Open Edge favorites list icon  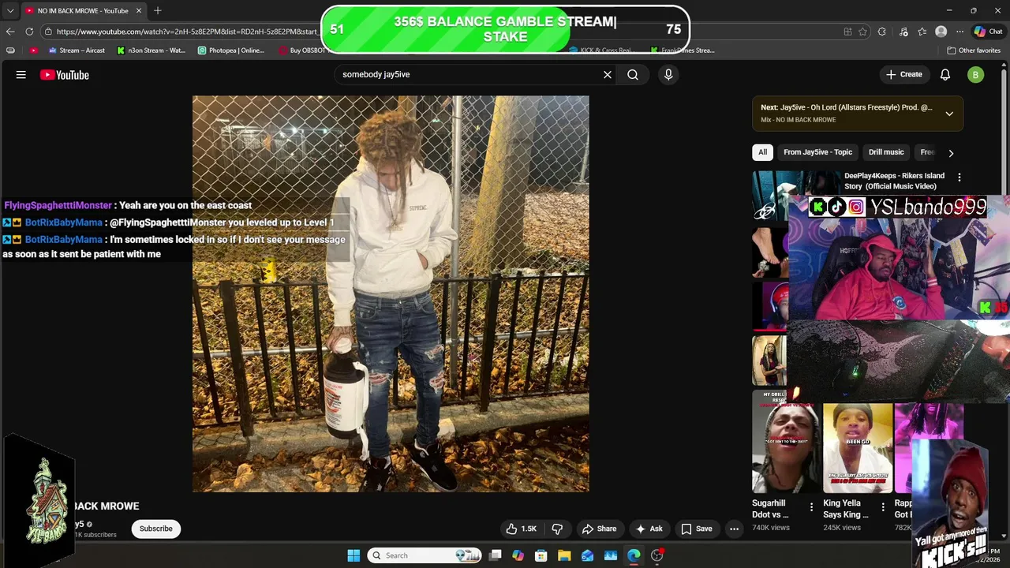[922, 32]
